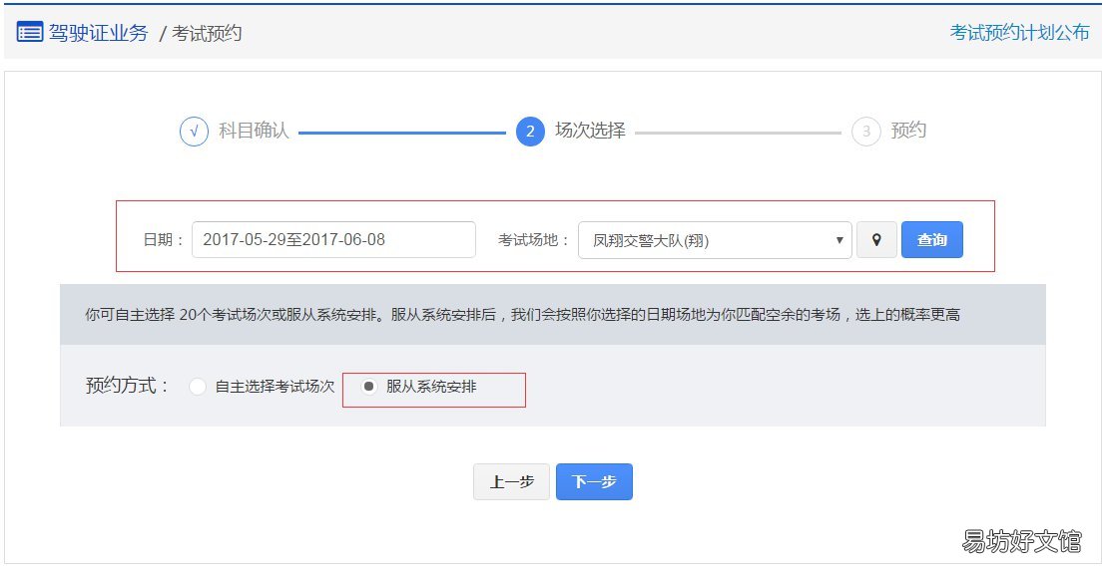This screenshot has width=1109, height=573.
Task: Click the 预约方式： label
Action: click(x=128, y=386)
